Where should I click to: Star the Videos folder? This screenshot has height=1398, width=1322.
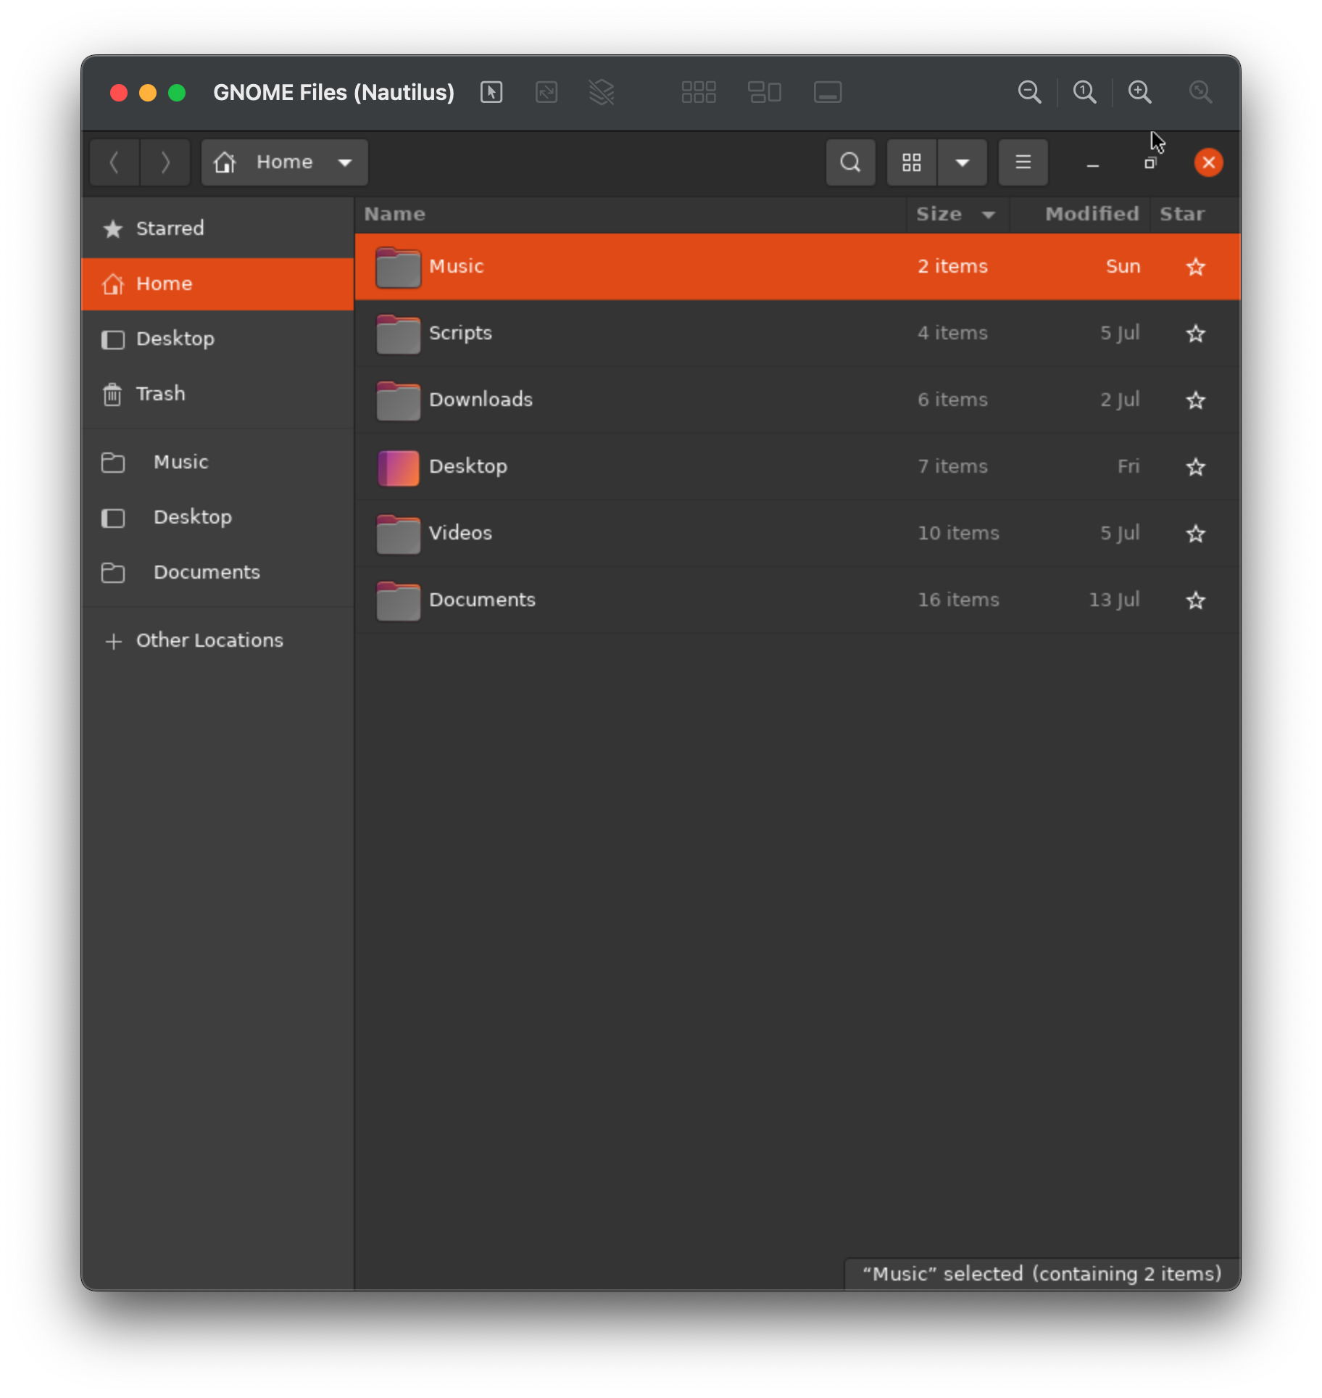pos(1195,534)
